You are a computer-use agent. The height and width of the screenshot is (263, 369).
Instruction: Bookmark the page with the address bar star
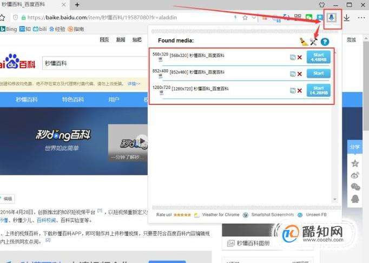pyautogui.click(x=245, y=18)
